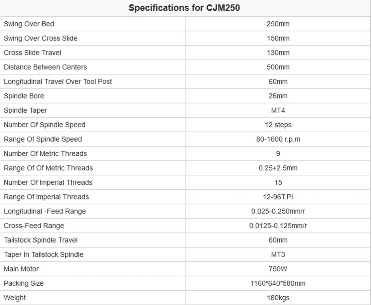Select the MT3 tailstock taper value
The image size is (372, 305).
click(x=278, y=255)
